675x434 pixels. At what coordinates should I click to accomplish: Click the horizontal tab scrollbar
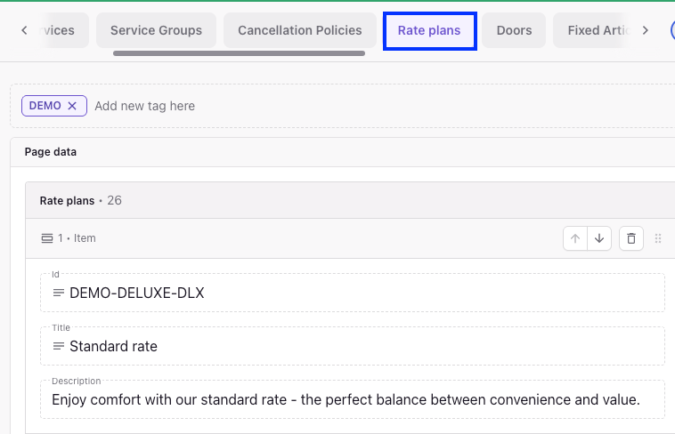[x=239, y=53]
